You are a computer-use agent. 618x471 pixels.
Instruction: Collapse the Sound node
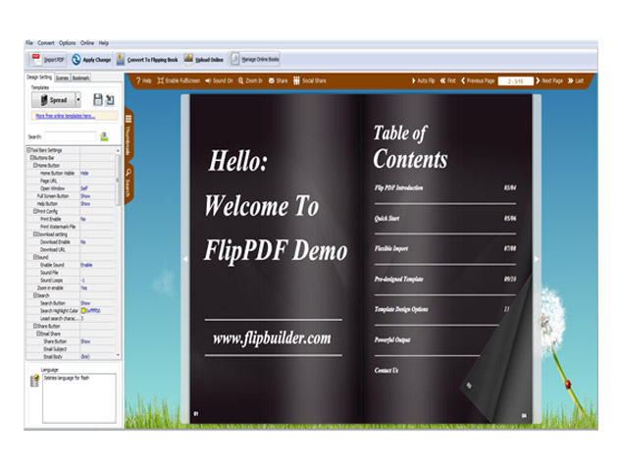tap(34, 257)
